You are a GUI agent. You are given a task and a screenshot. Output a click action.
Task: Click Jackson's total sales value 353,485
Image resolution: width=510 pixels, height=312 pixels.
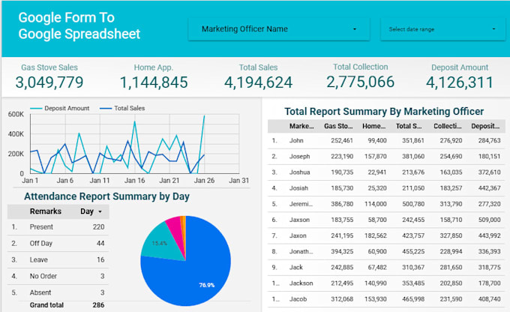(x=413, y=283)
